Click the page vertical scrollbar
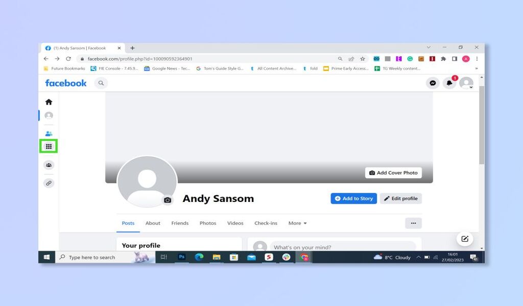The image size is (523, 306). 481,125
